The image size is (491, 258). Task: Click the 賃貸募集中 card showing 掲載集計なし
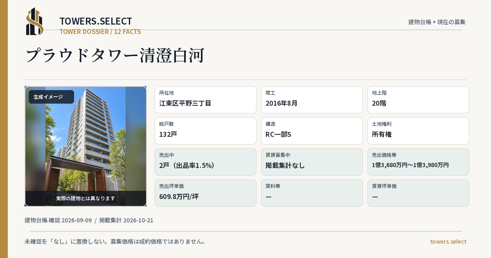(x=312, y=162)
